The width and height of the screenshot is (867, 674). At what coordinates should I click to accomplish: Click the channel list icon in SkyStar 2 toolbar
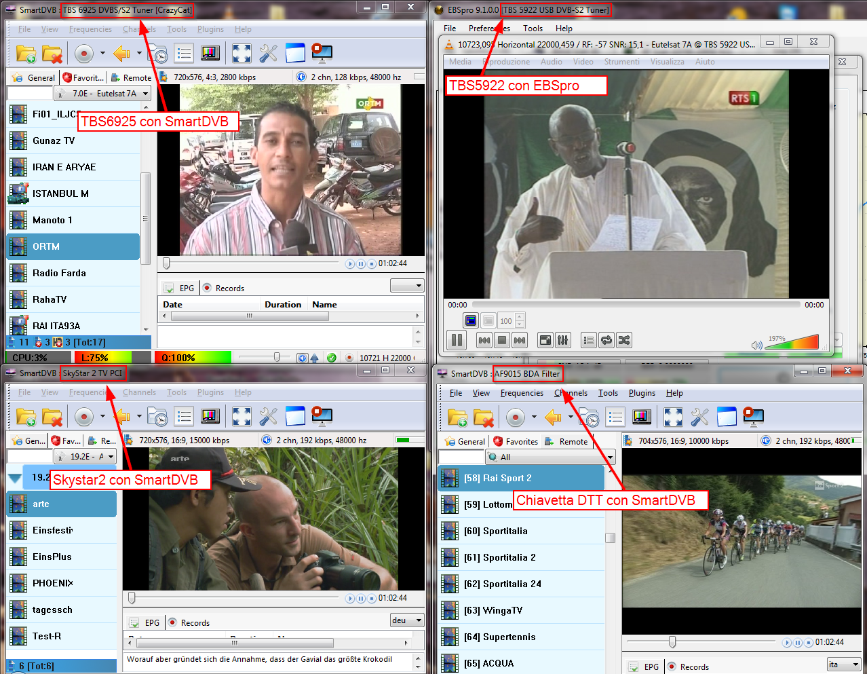tap(184, 416)
